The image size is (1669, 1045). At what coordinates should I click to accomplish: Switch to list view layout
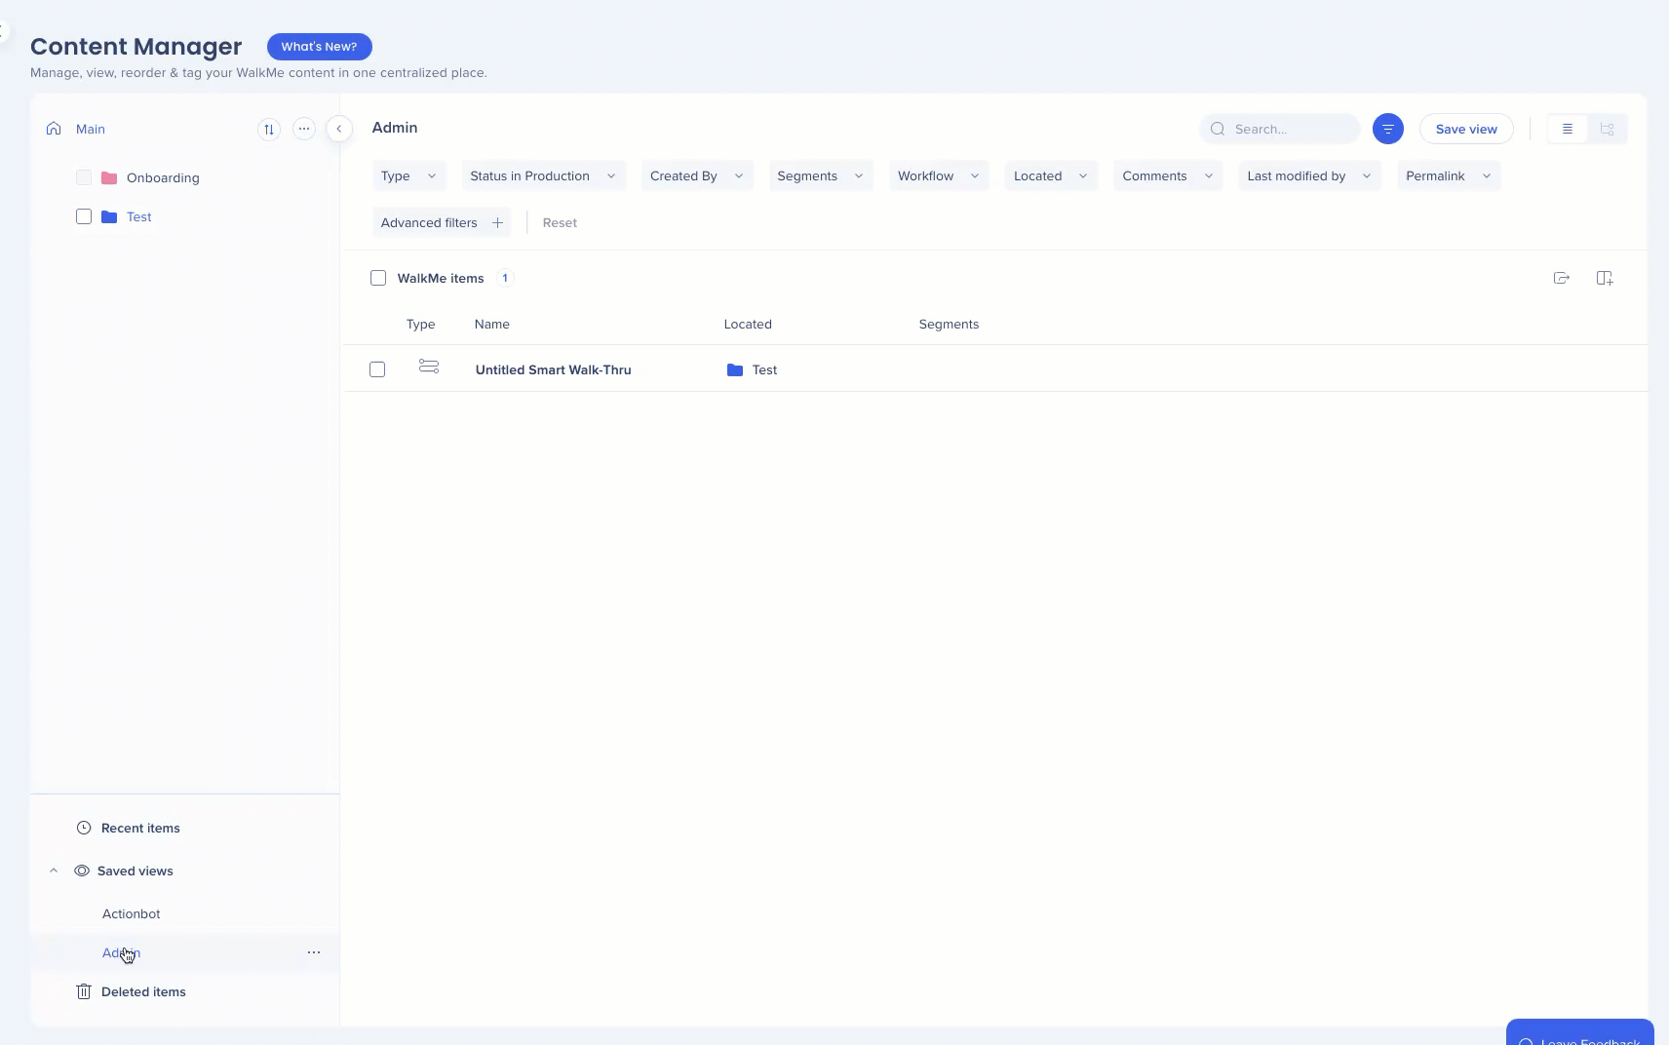coord(1568,129)
